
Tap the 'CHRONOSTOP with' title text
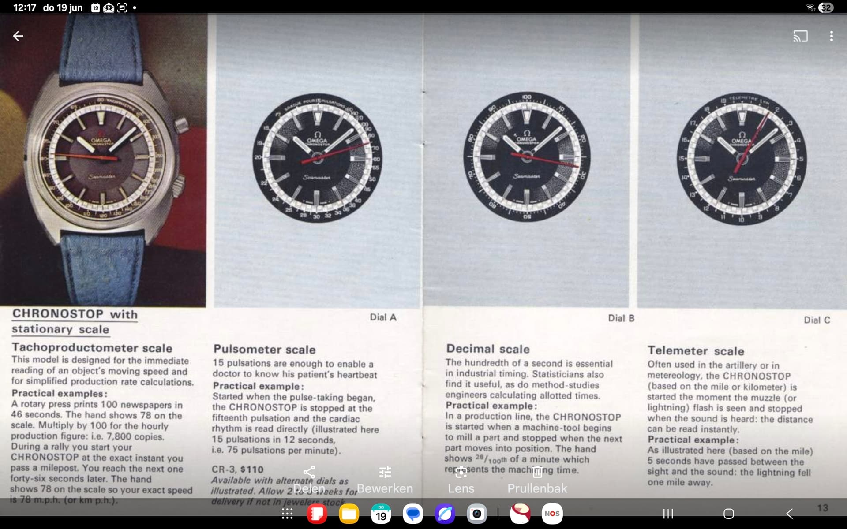tap(75, 314)
